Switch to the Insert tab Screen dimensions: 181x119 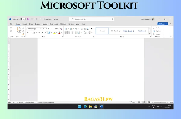(x=24, y=24)
